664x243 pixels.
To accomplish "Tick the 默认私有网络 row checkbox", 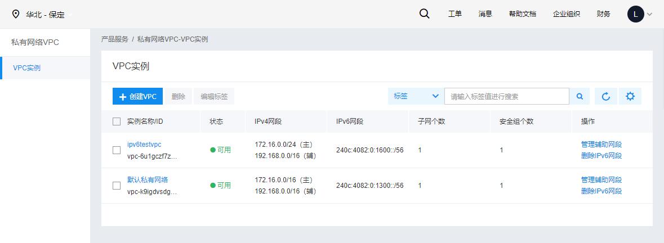I will (117, 186).
